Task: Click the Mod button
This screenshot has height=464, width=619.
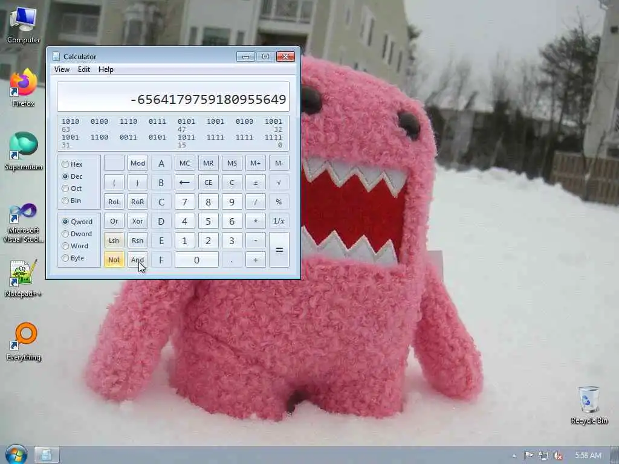Action: click(137, 163)
